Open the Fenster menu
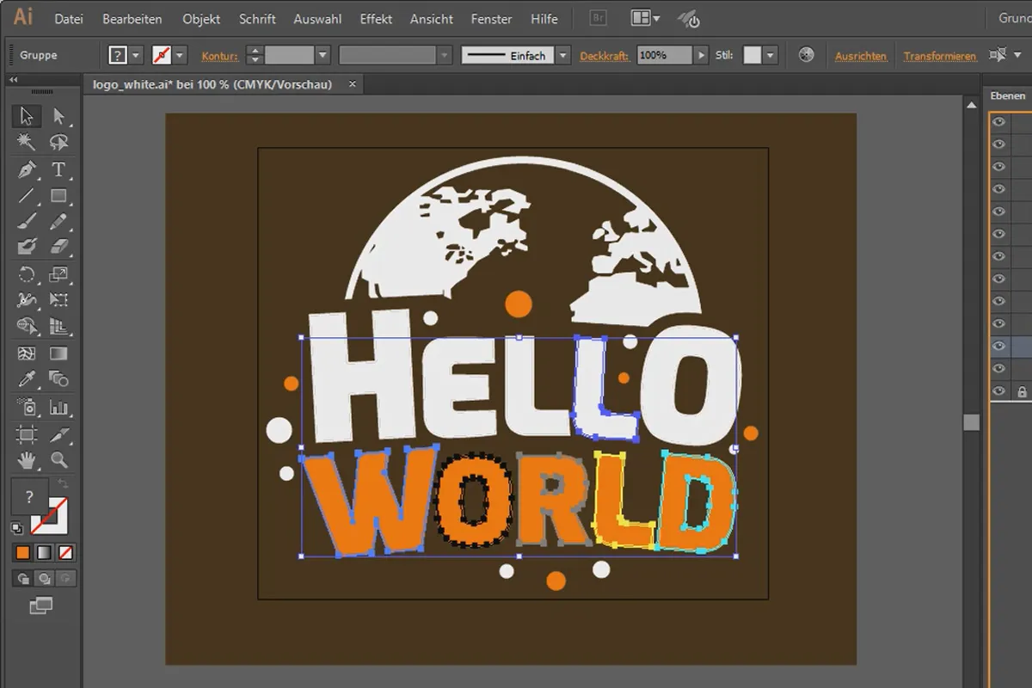Screen dimensions: 1032x688 coord(490,19)
